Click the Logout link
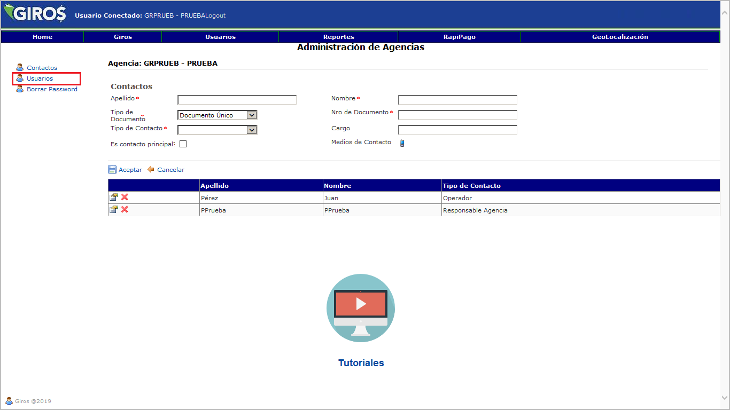The image size is (730, 410). (216, 15)
